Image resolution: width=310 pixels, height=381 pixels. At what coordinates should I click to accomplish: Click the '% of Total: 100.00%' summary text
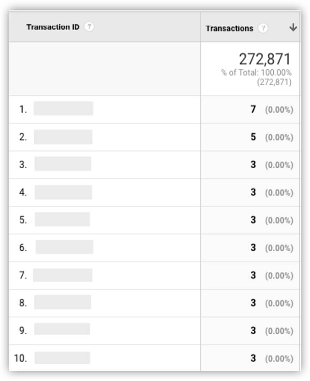(256, 73)
